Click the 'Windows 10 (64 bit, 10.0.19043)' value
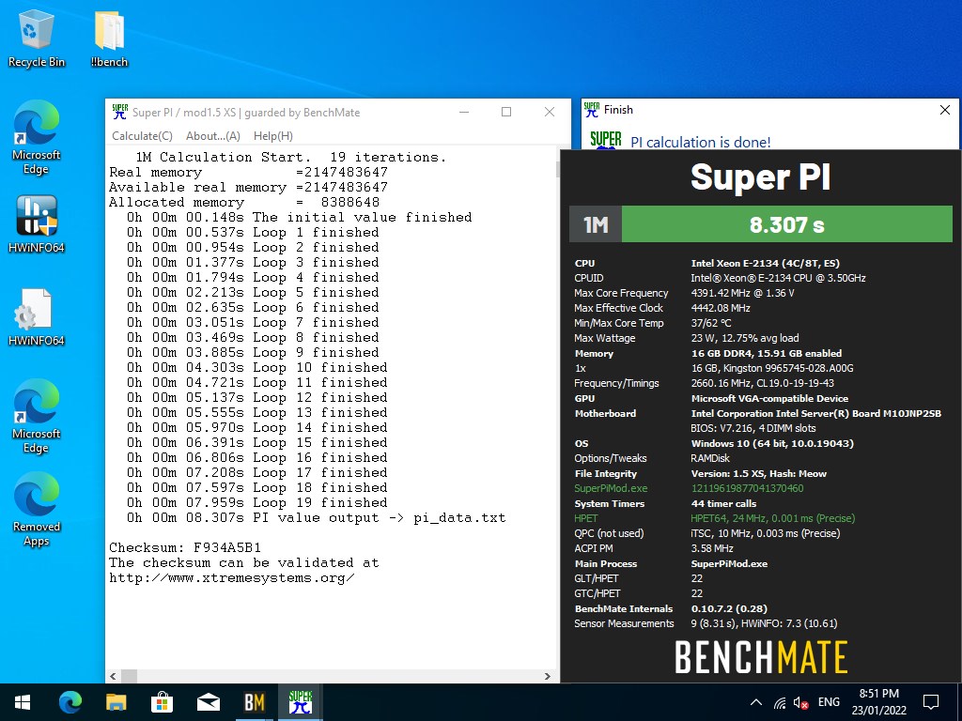This screenshot has height=721, width=962. tap(772, 443)
